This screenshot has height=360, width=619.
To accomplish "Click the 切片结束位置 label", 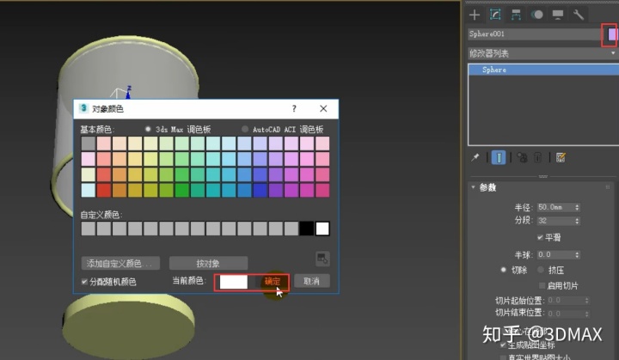I will 520,313.
